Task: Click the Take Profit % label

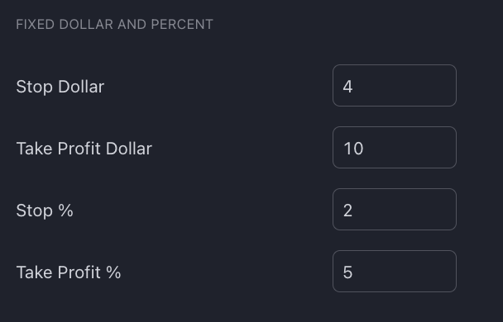Action: pos(69,272)
